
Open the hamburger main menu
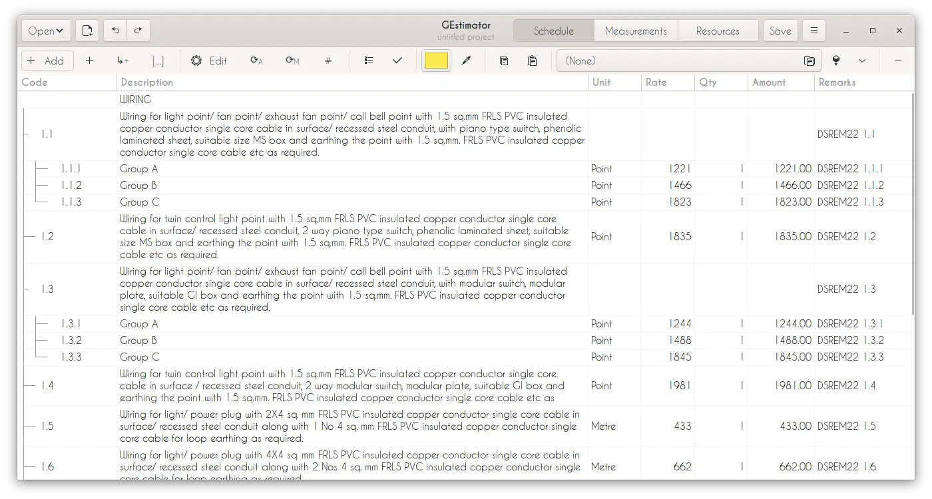pos(814,31)
